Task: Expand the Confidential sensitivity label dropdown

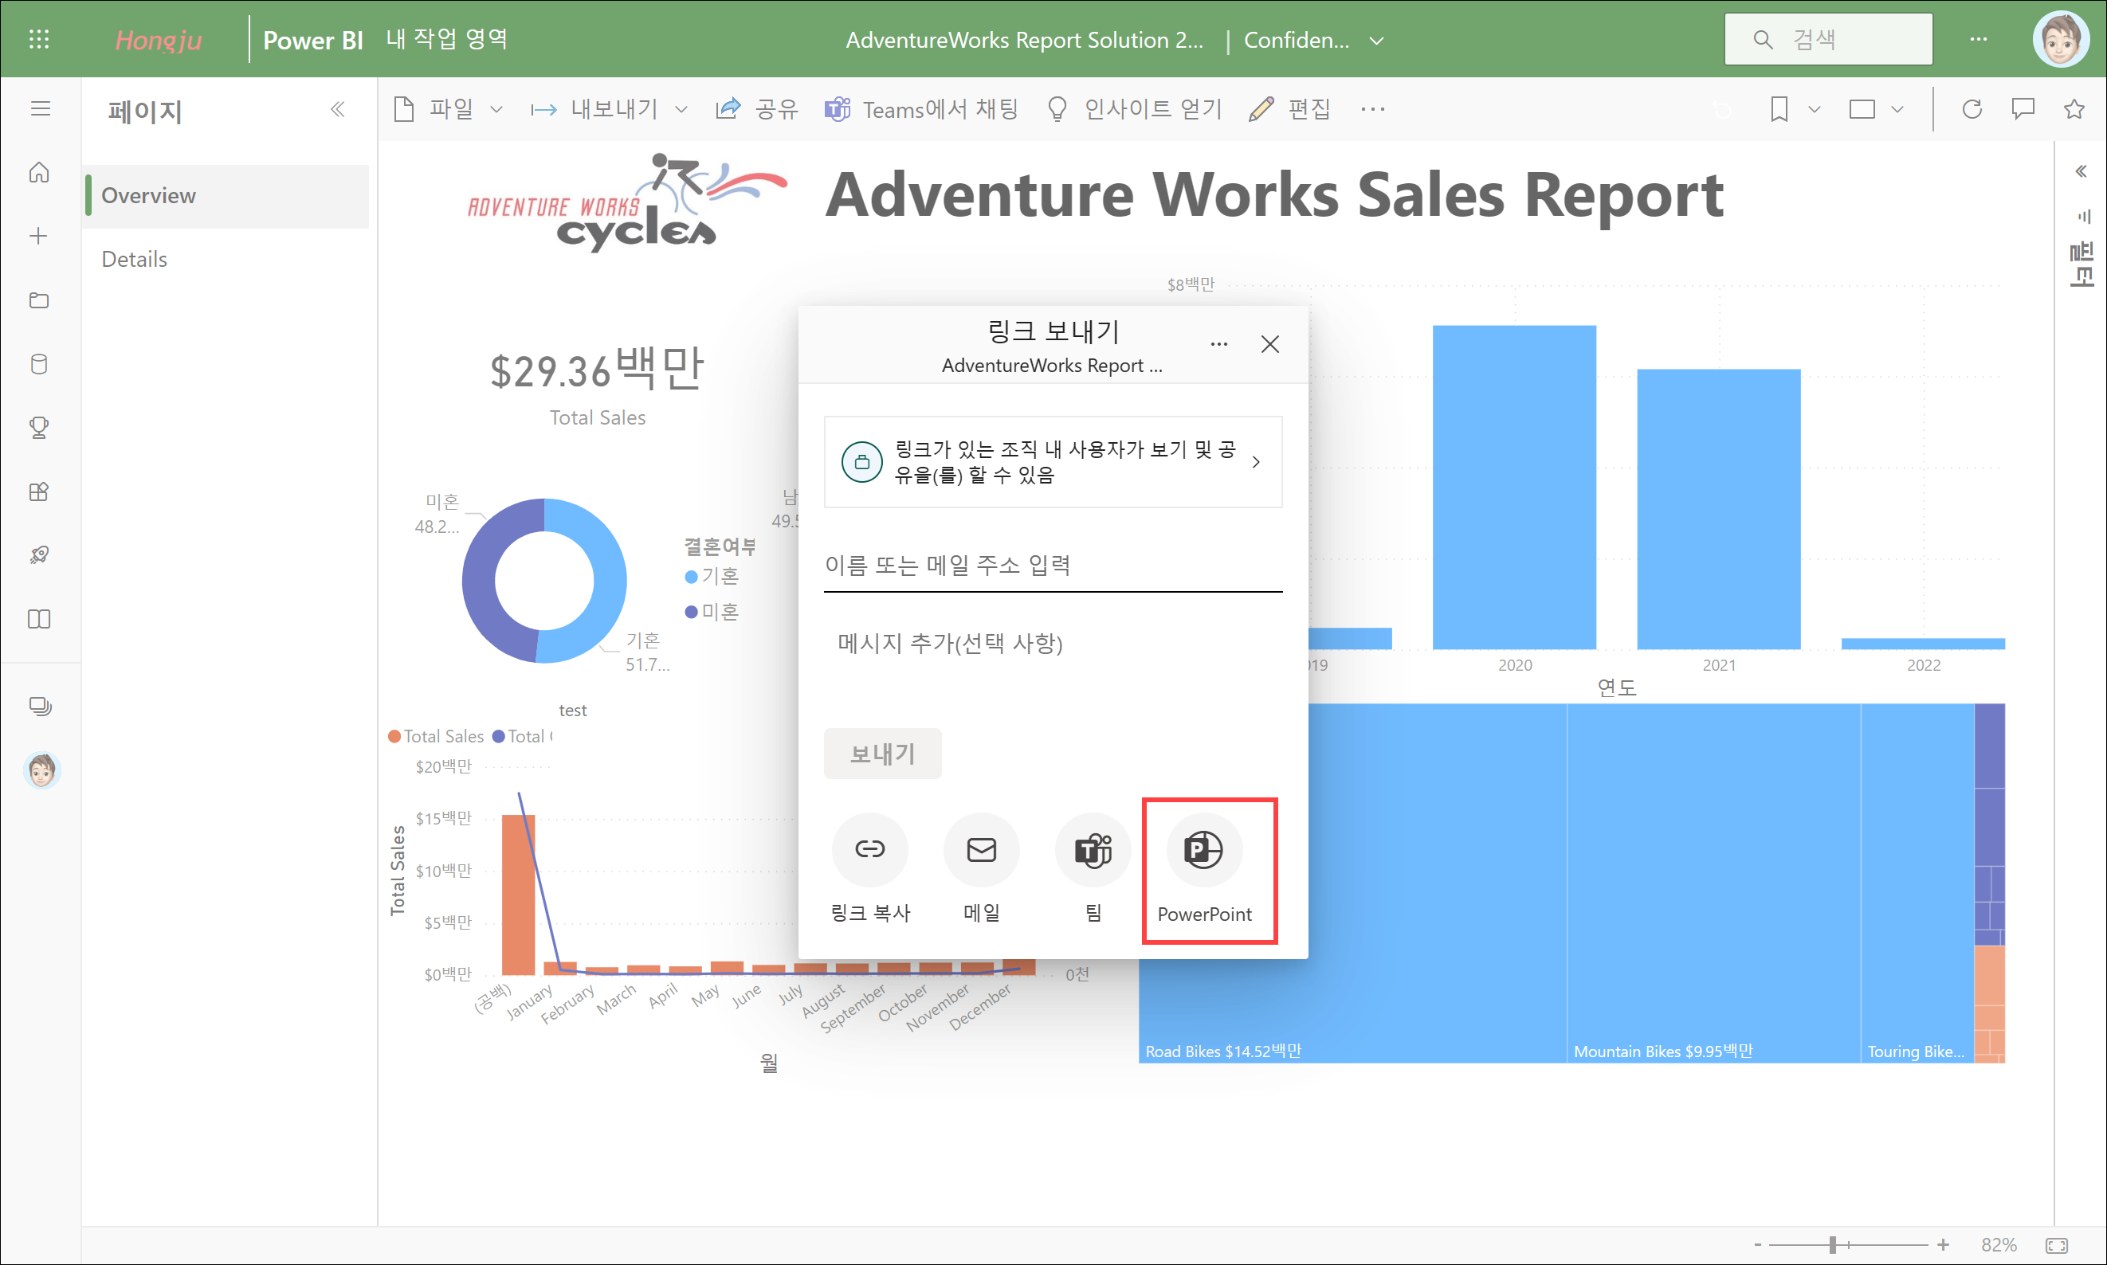Action: pos(1376,40)
